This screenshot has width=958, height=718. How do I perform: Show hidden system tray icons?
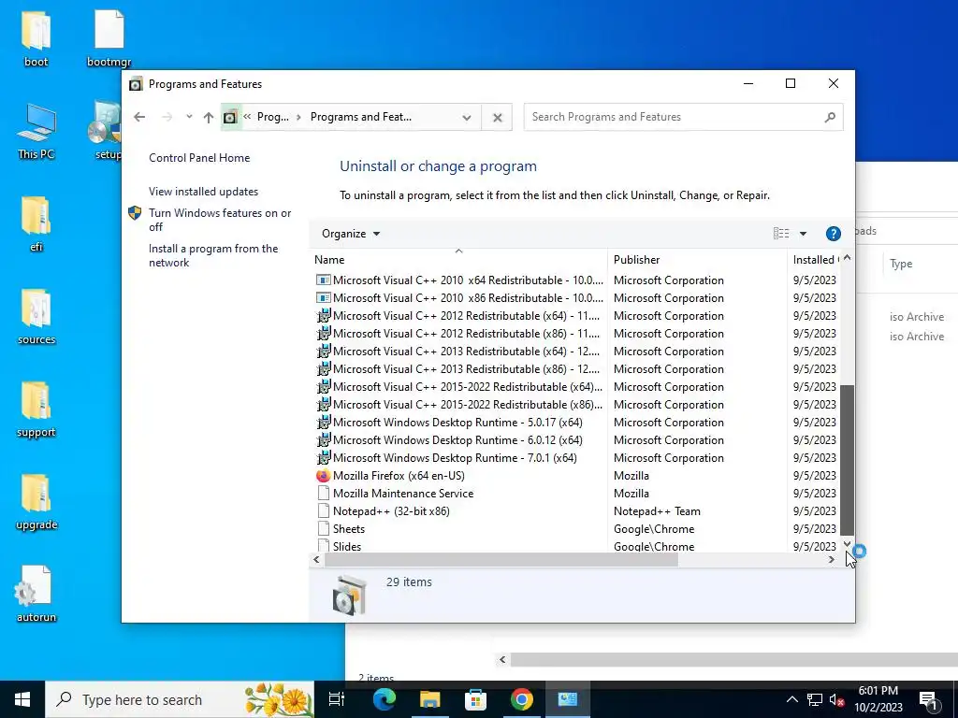click(x=791, y=699)
